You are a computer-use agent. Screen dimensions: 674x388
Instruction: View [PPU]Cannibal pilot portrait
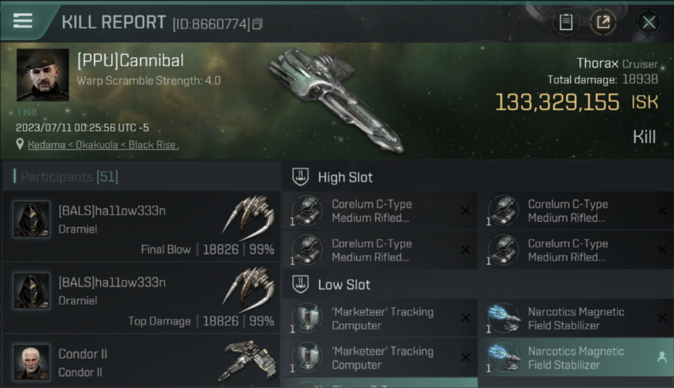[x=43, y=75]
